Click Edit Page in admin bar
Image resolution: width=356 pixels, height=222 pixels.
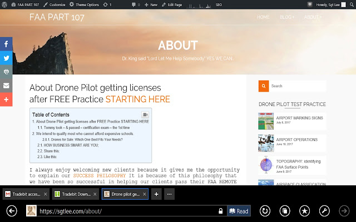172,4
